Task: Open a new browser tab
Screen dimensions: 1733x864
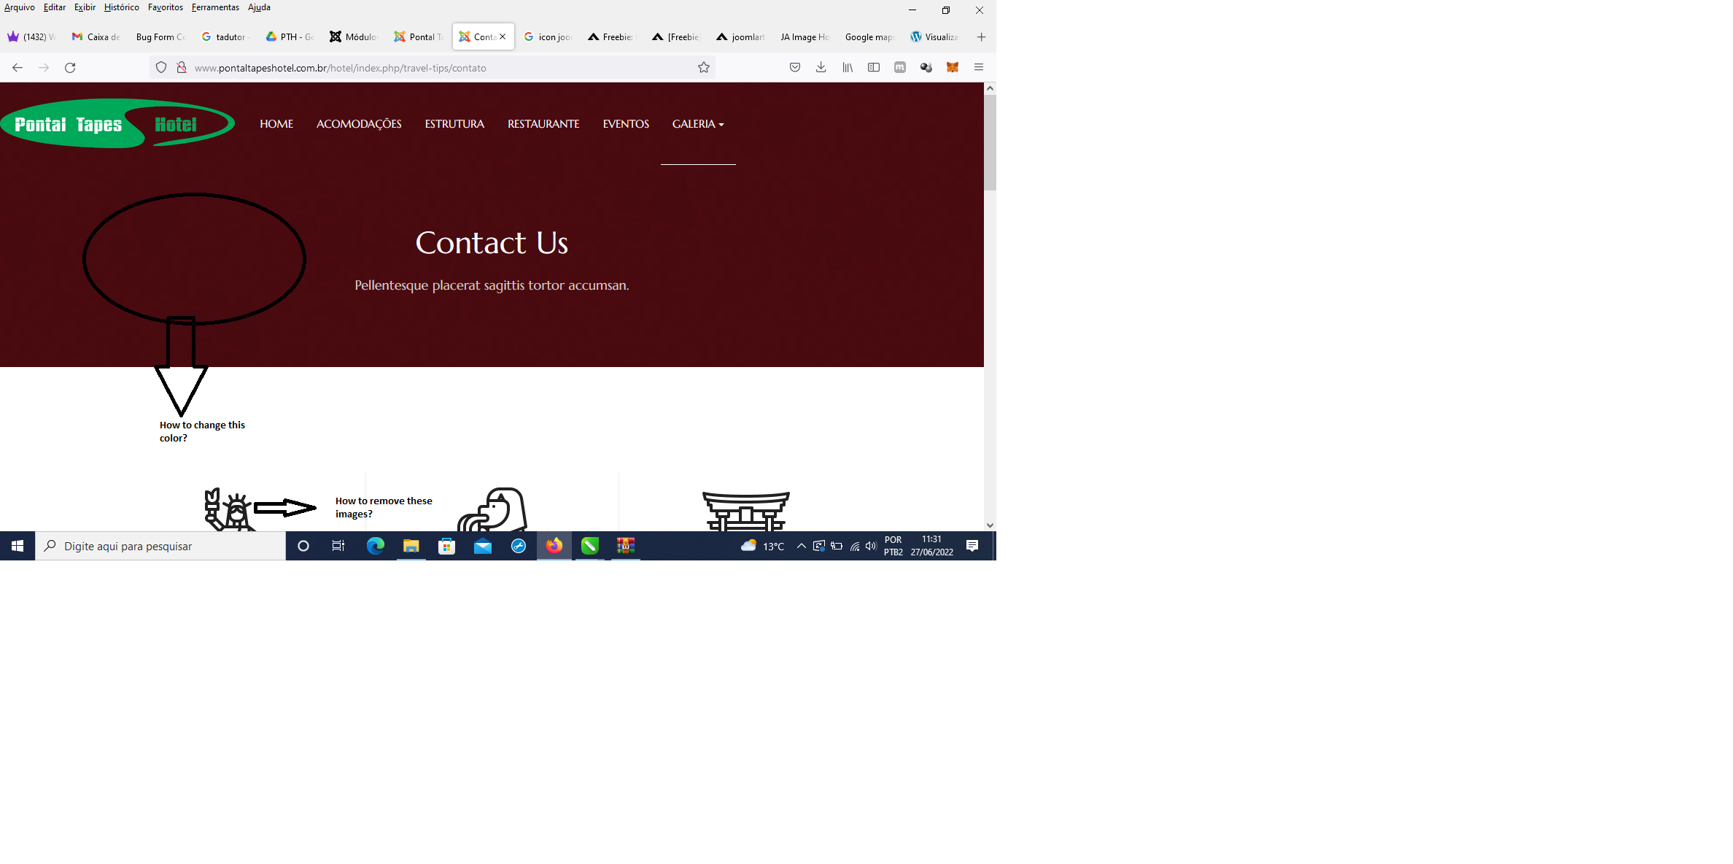Action: (x=981, y=36)
